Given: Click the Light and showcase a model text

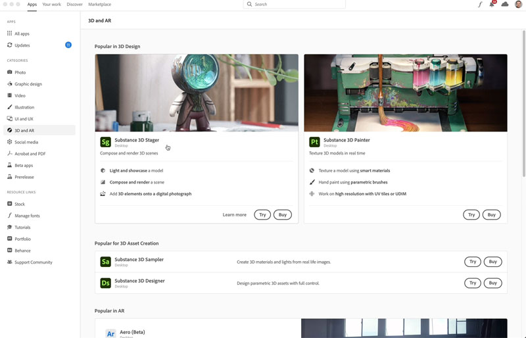Looking at the screenshot, I should pyautogui.click(x=136, y=170).
